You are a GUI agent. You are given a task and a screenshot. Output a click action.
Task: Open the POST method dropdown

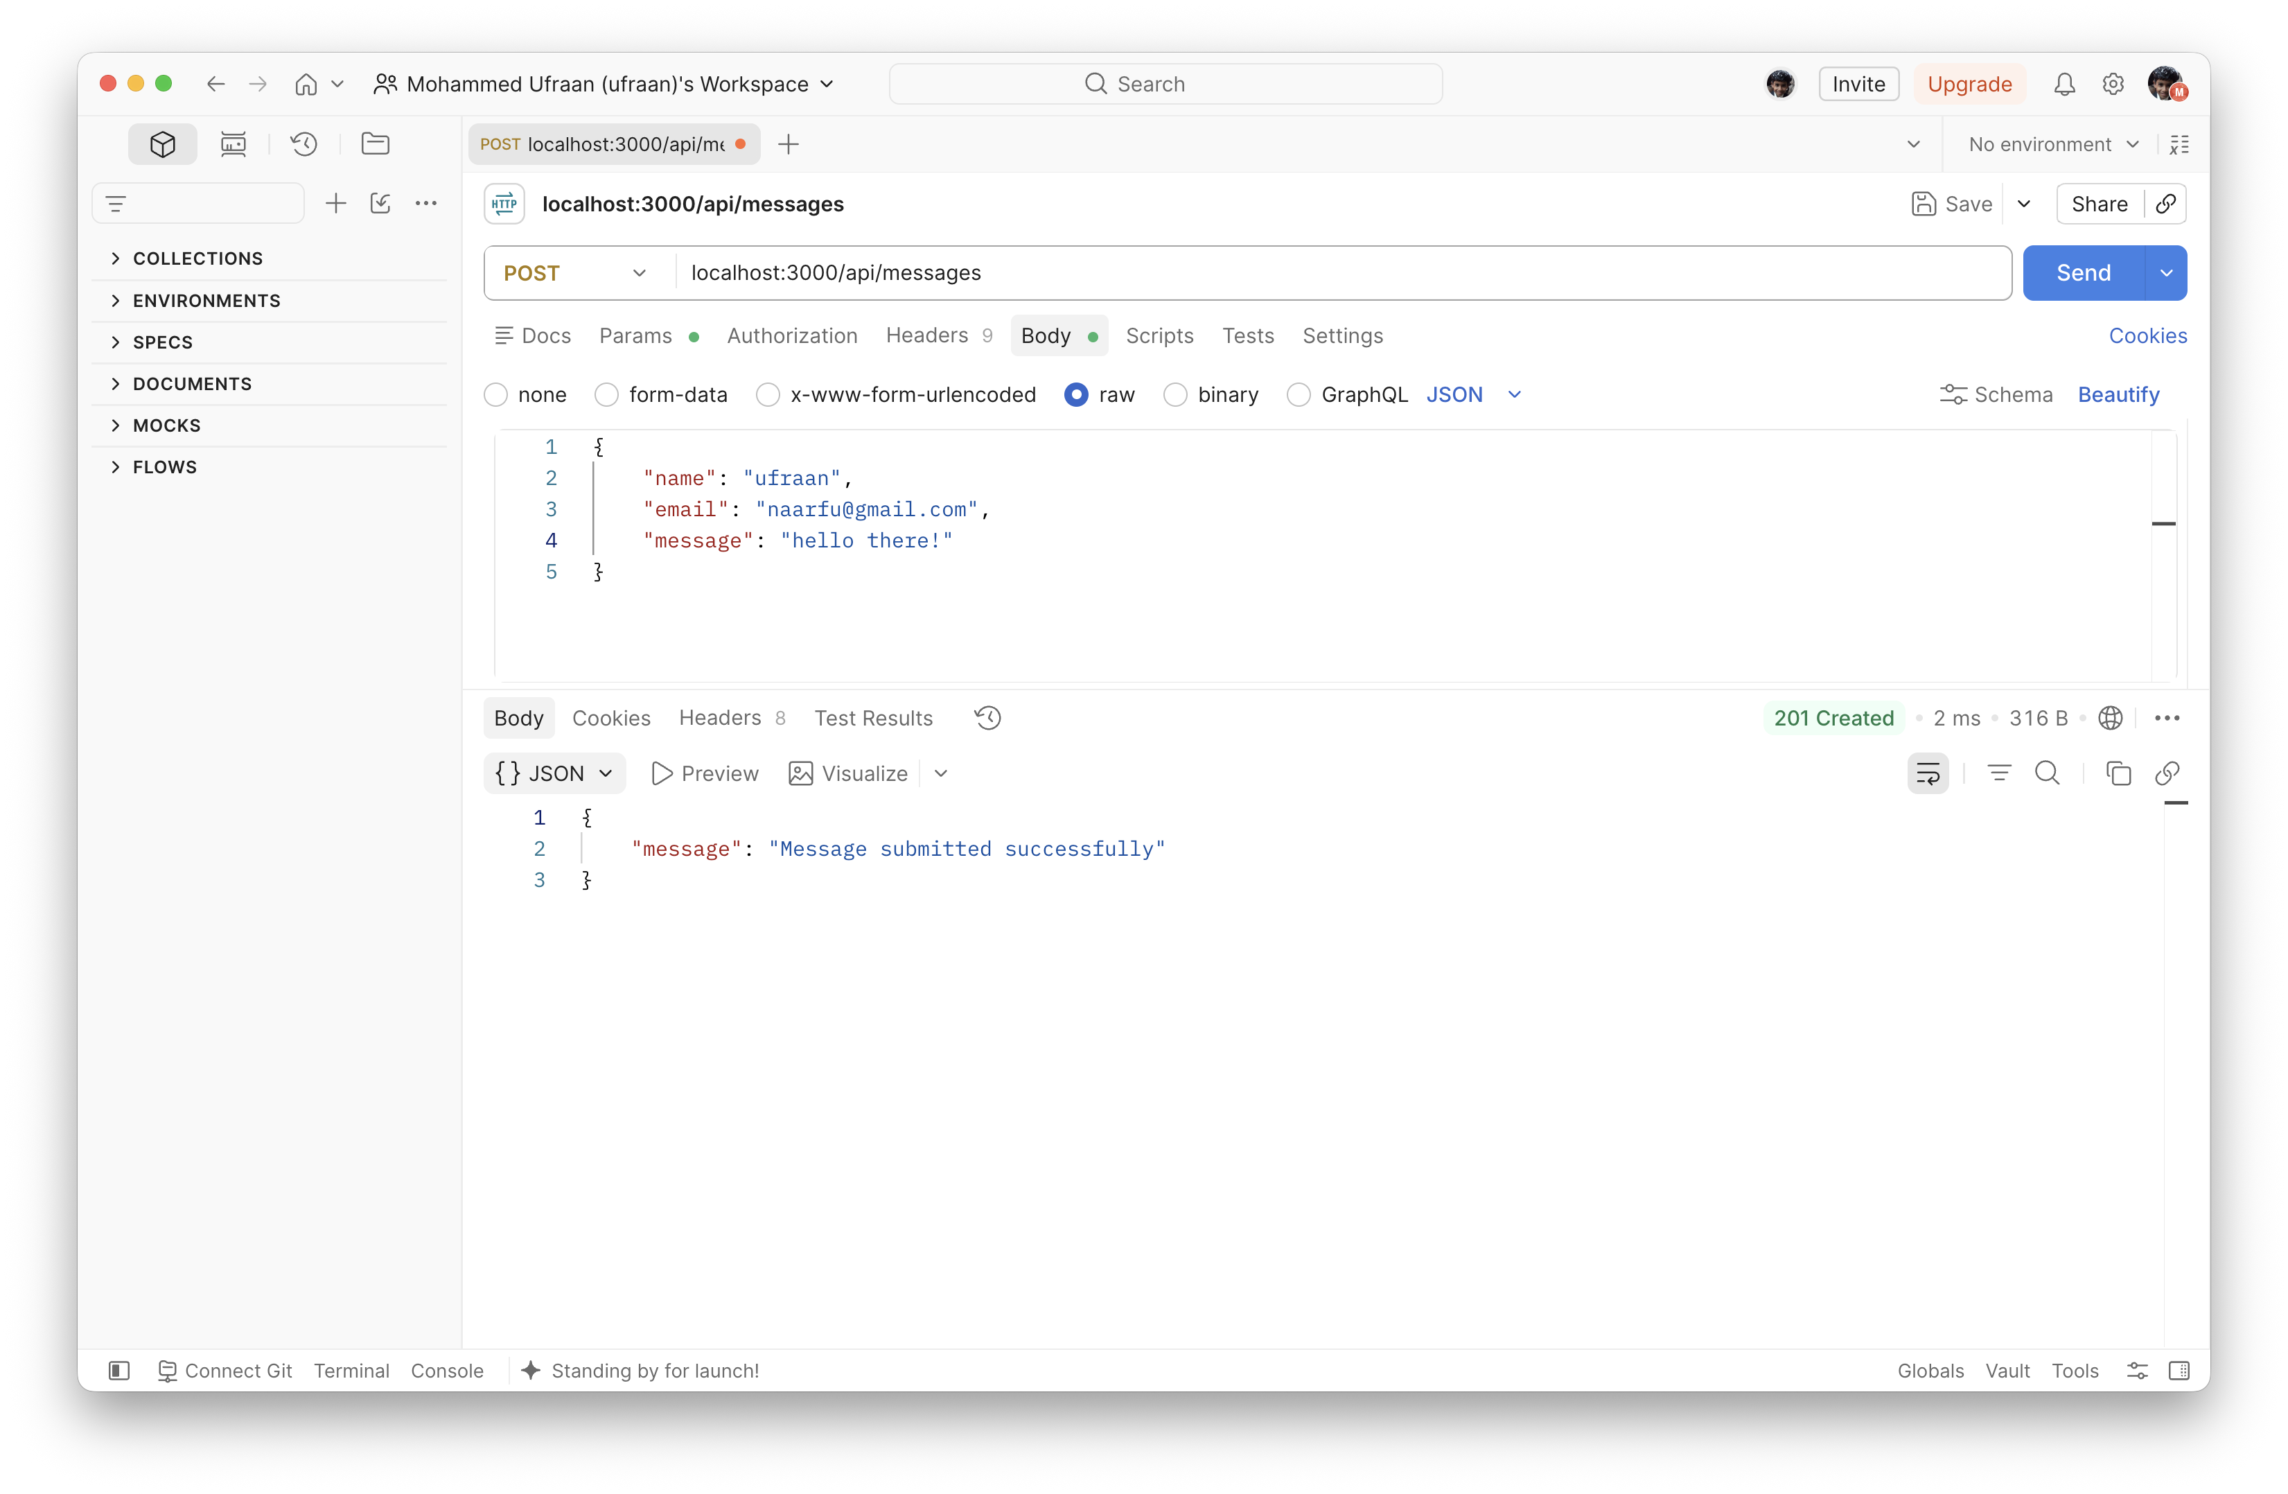coord(577,273)
